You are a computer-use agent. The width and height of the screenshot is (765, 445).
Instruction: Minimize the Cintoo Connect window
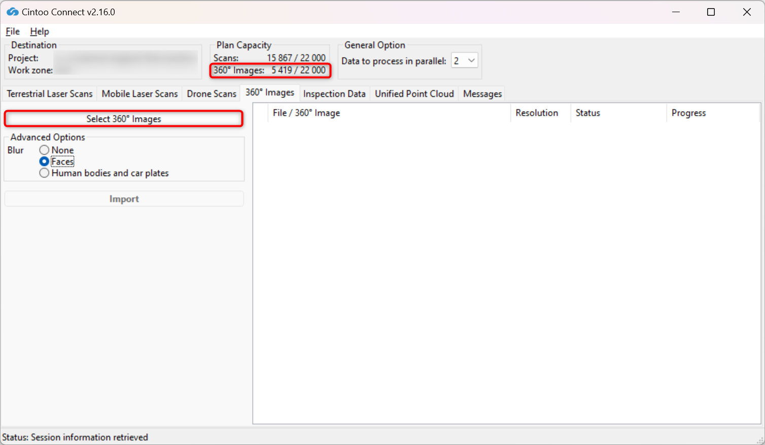[x=676, y=12]
